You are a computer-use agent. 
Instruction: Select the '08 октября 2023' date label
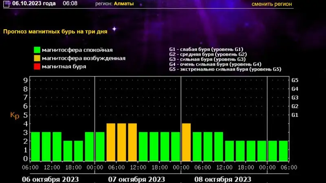222,179
